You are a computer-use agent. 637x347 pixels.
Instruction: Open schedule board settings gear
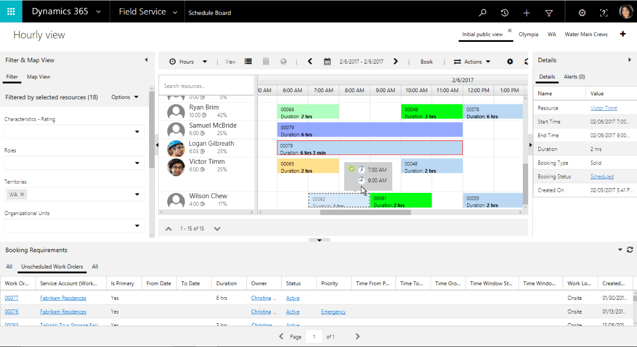510,61
